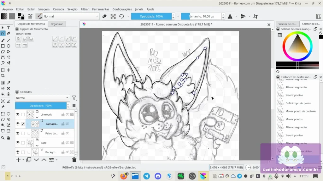Select the Transform tool
The image size is (323, 181).
[3, 70]
